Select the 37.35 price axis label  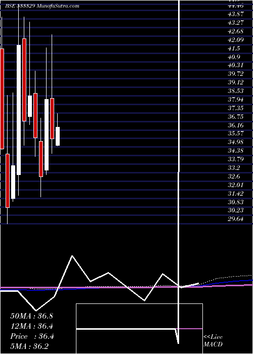click(x=236, y=108)
